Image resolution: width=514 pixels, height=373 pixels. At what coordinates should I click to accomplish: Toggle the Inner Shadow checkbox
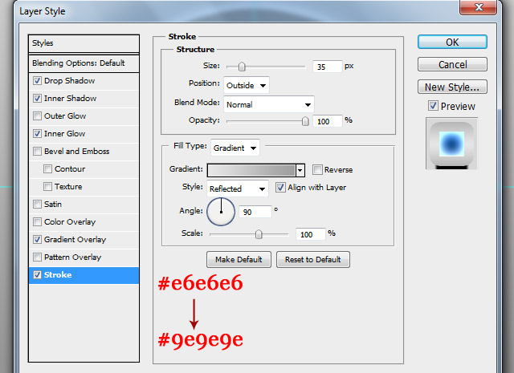coord(38,98)
